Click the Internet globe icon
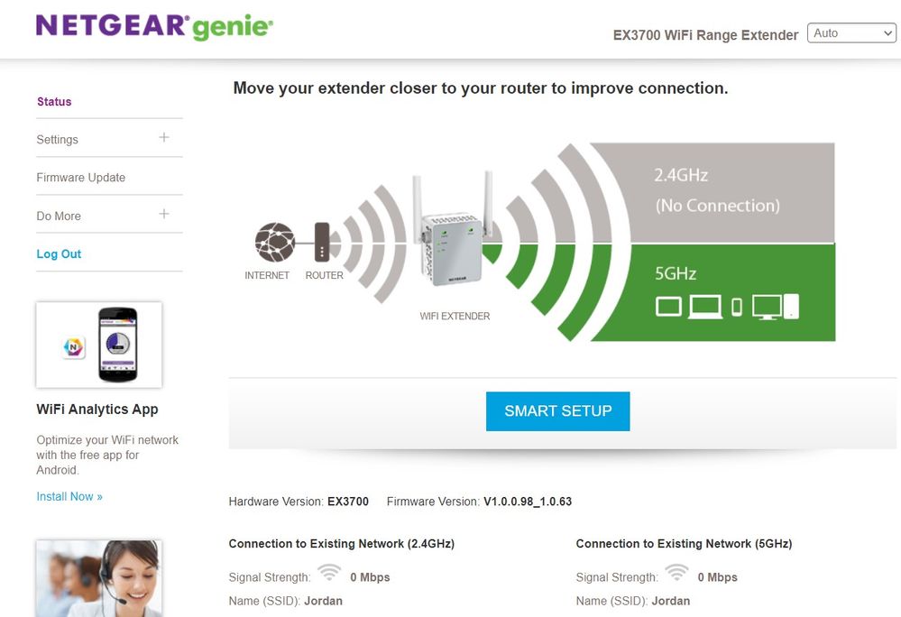 coord(275,242)
